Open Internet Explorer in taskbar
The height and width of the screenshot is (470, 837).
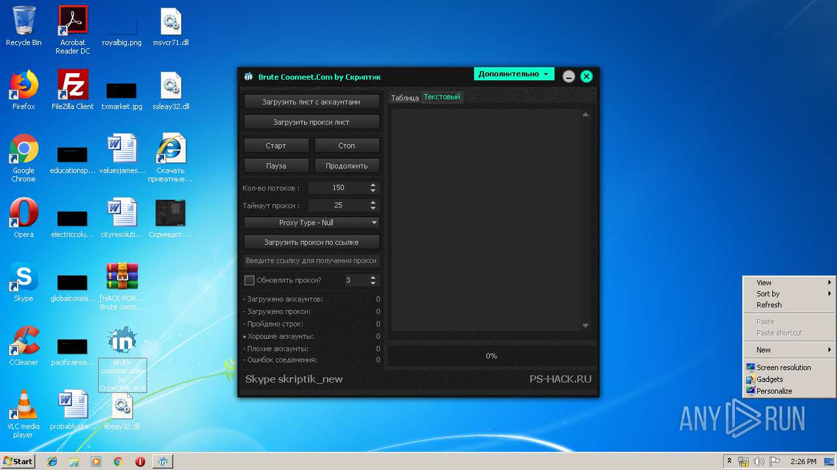point(52,462)
